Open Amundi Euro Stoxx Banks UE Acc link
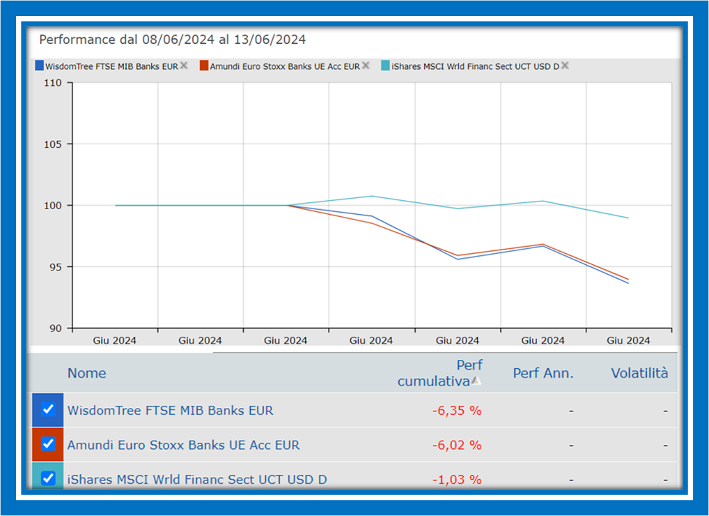The width and height of the screenshot is (709, 516). 183,445
